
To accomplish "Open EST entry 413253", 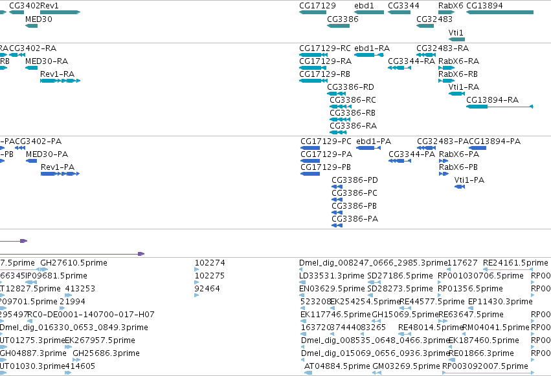I will pos(80,289).
